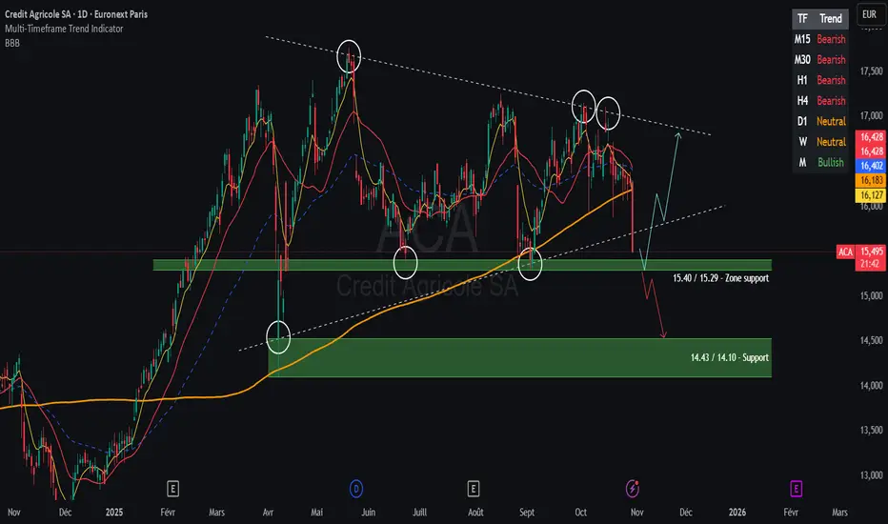Select the '15.40 / 15.29 - Zone support' annotation

[x=720, y=278]
